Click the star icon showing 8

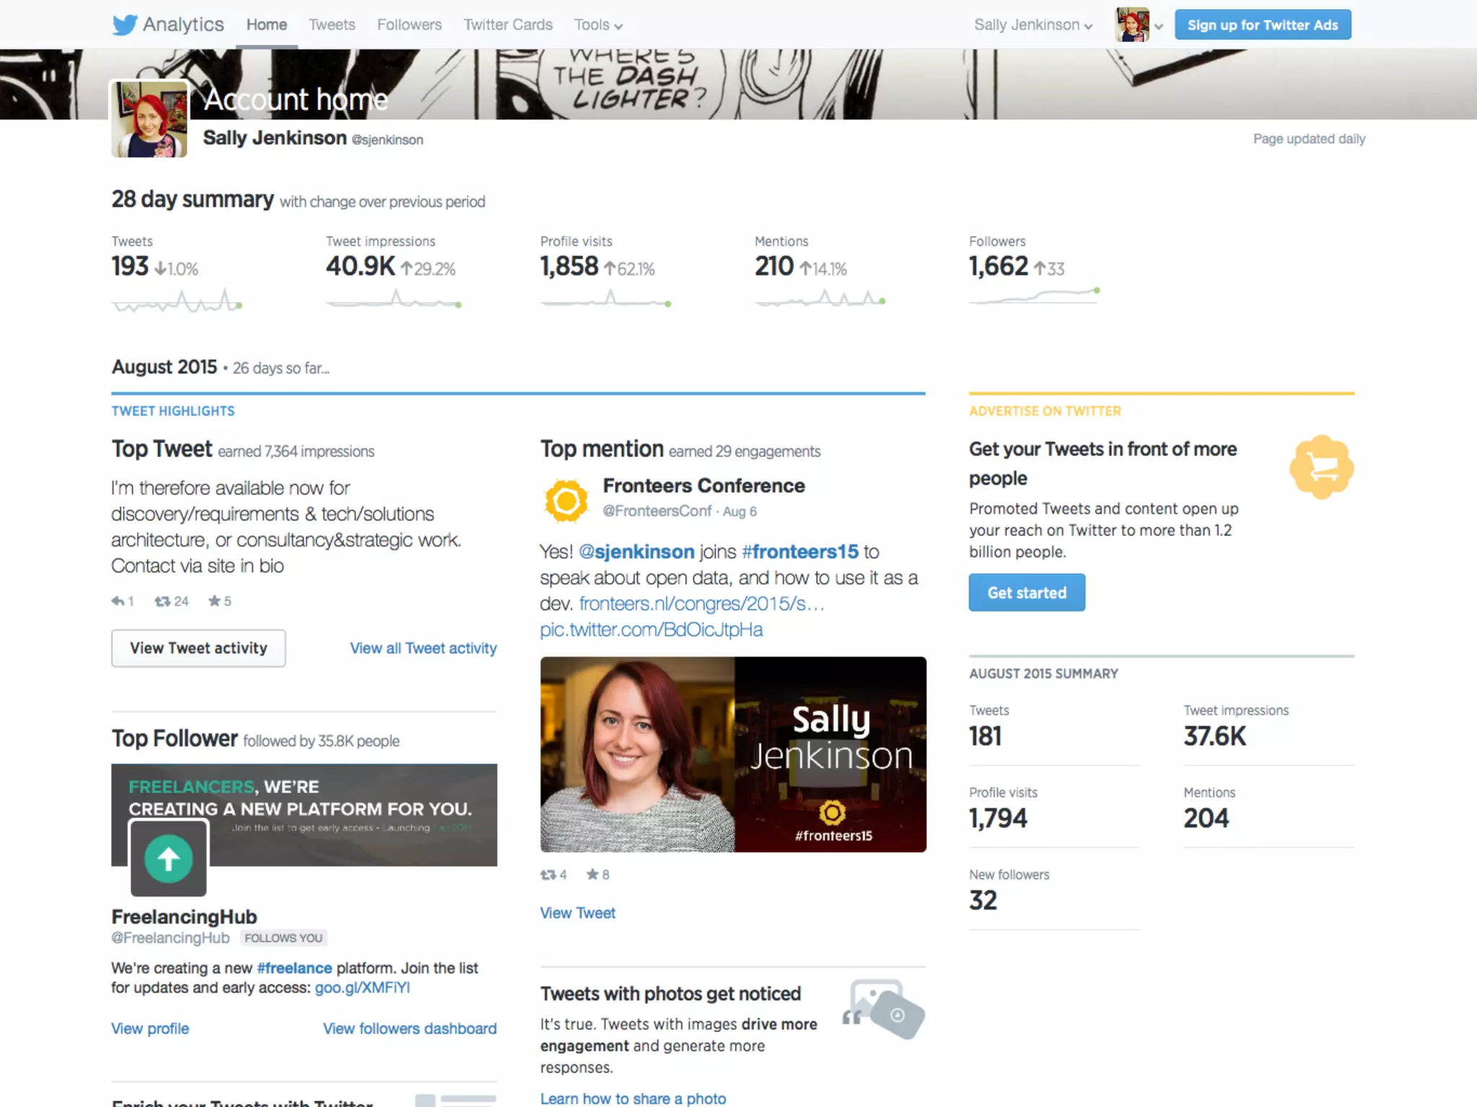(x=592, y=874)
